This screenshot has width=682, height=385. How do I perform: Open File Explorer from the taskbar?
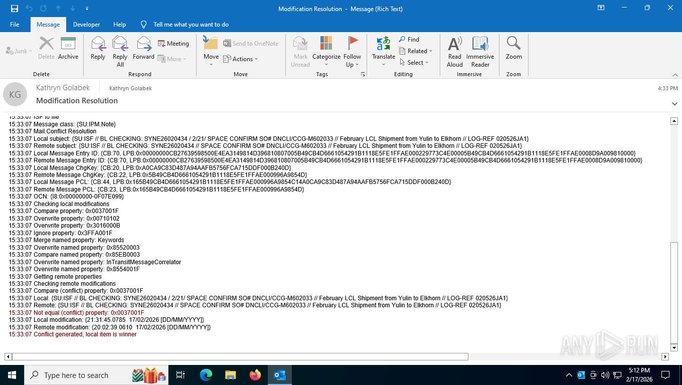point(231,375)
